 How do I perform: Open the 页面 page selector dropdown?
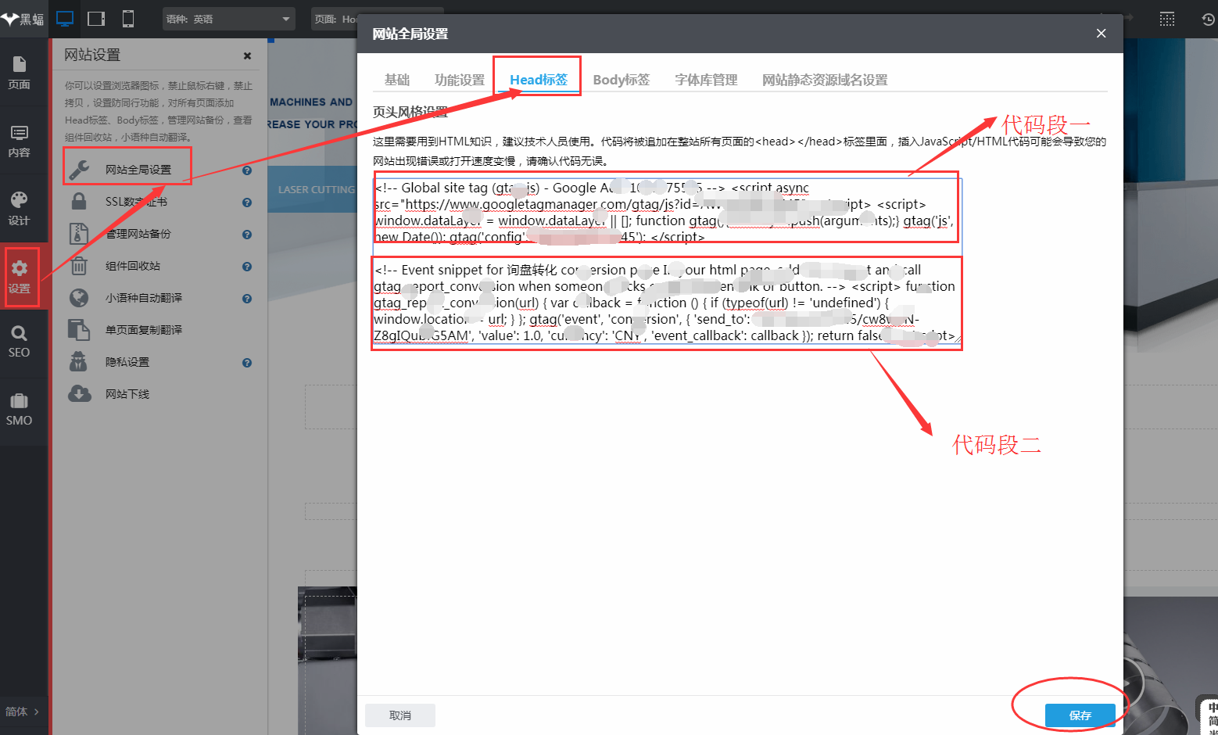336,19
